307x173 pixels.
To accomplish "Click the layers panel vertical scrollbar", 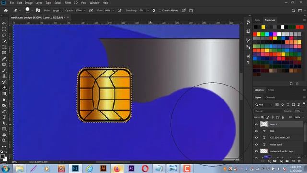I will (305, 133).
